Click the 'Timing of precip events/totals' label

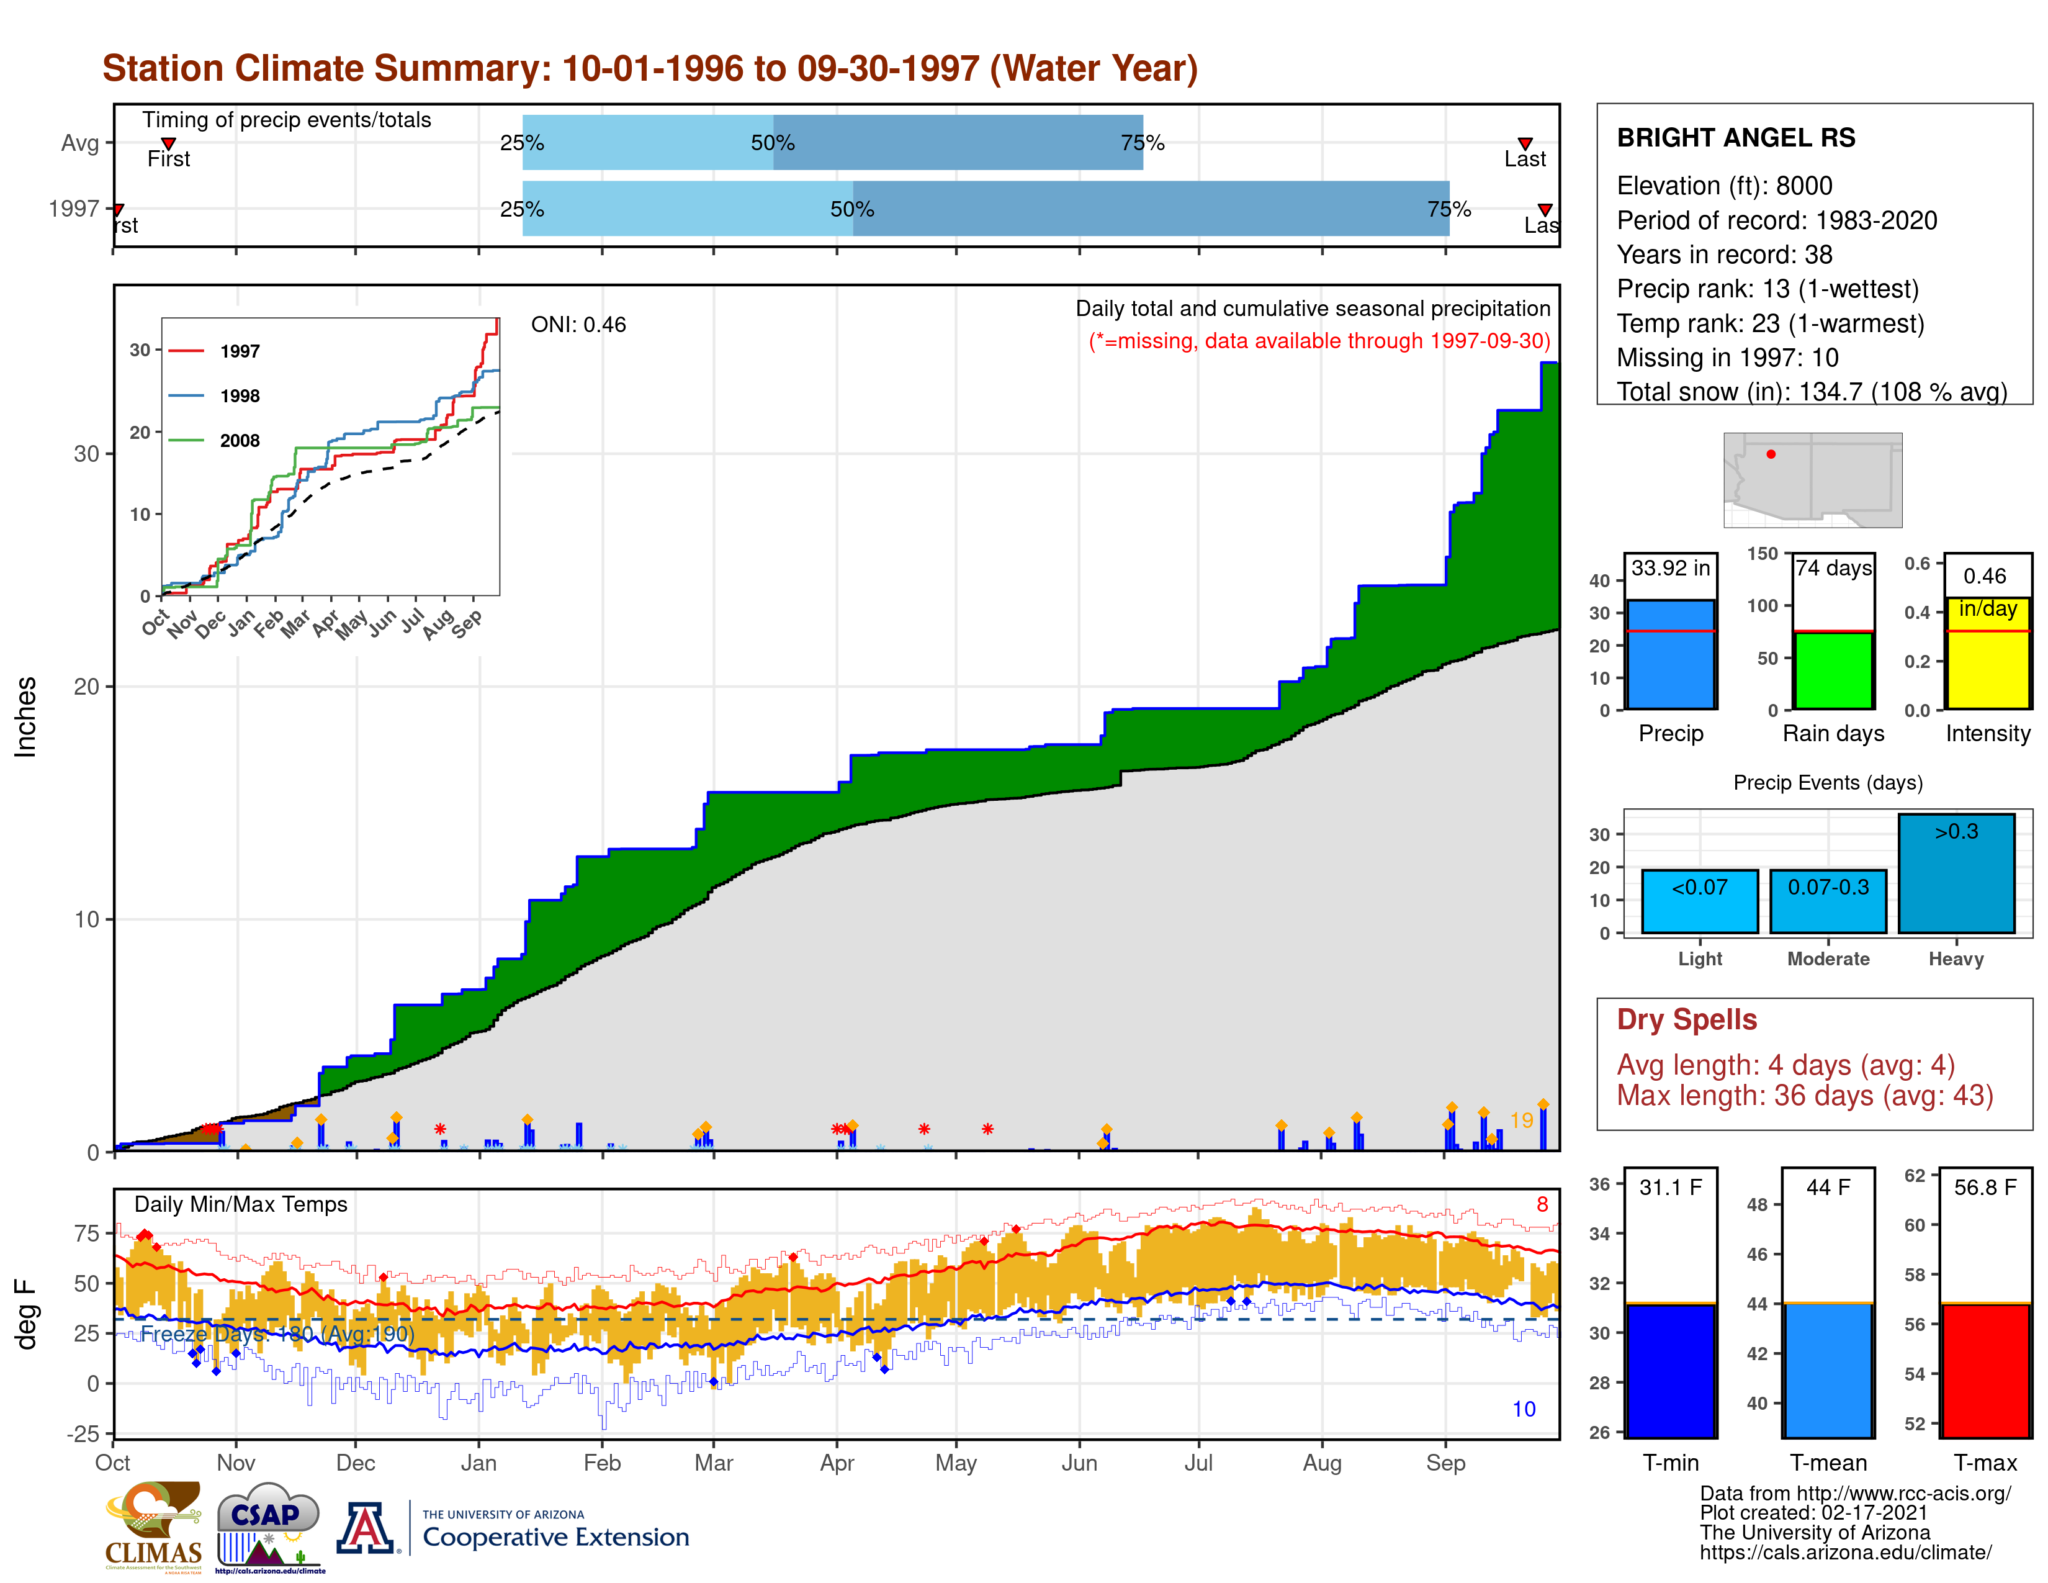click(286, 120)
